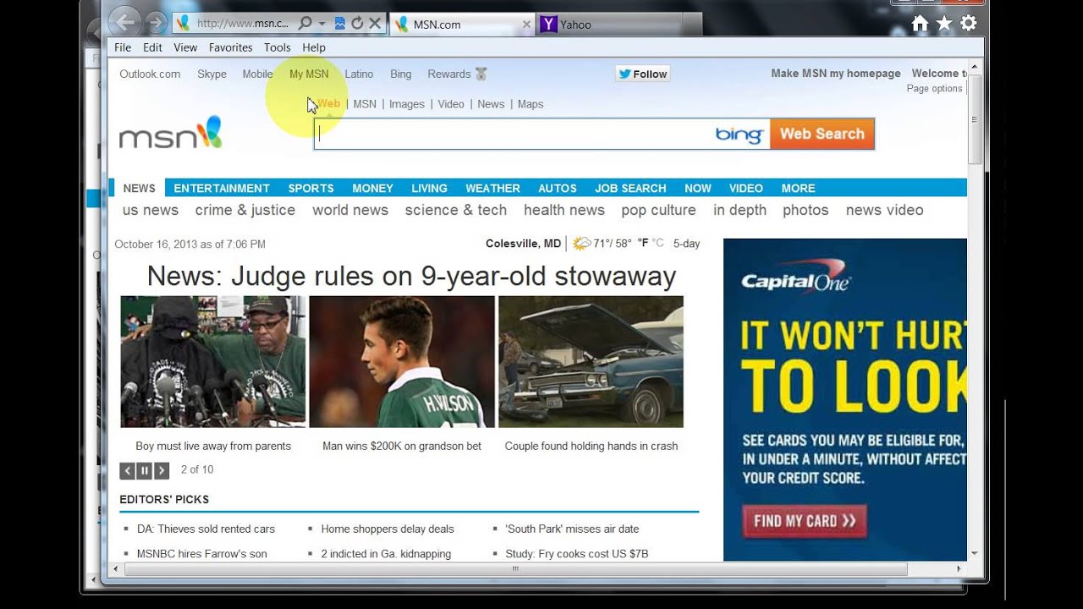Close the MSN.com tab

click(x=526, y=25)
